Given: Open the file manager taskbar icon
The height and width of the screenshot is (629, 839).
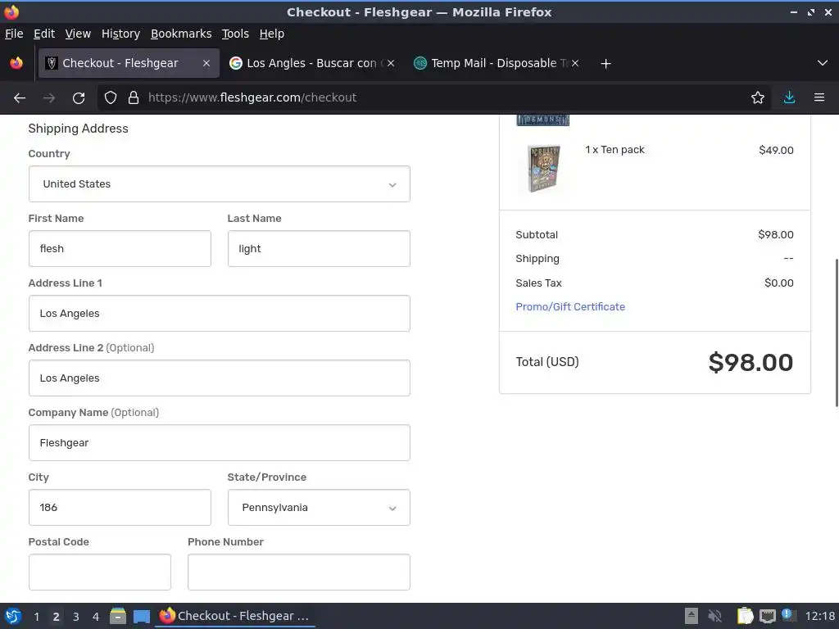Looking at the screenshot, I should point(118,616).
